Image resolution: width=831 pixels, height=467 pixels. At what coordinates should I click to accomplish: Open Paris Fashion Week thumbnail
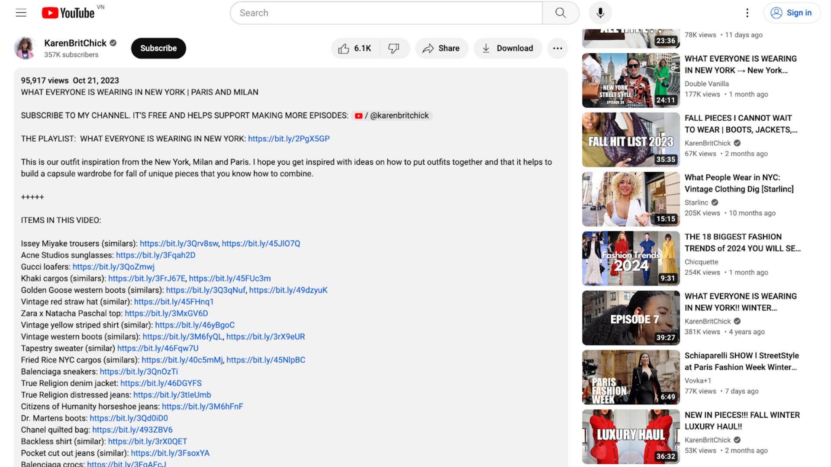pos(631,377)
